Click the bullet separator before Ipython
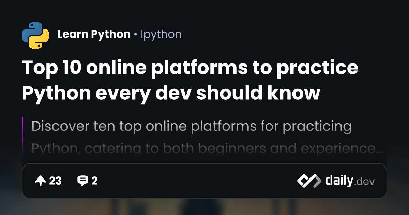409x215 pixels. [x=136, y=35]
